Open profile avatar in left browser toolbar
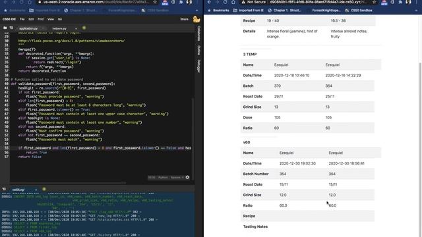 point(189,2)
